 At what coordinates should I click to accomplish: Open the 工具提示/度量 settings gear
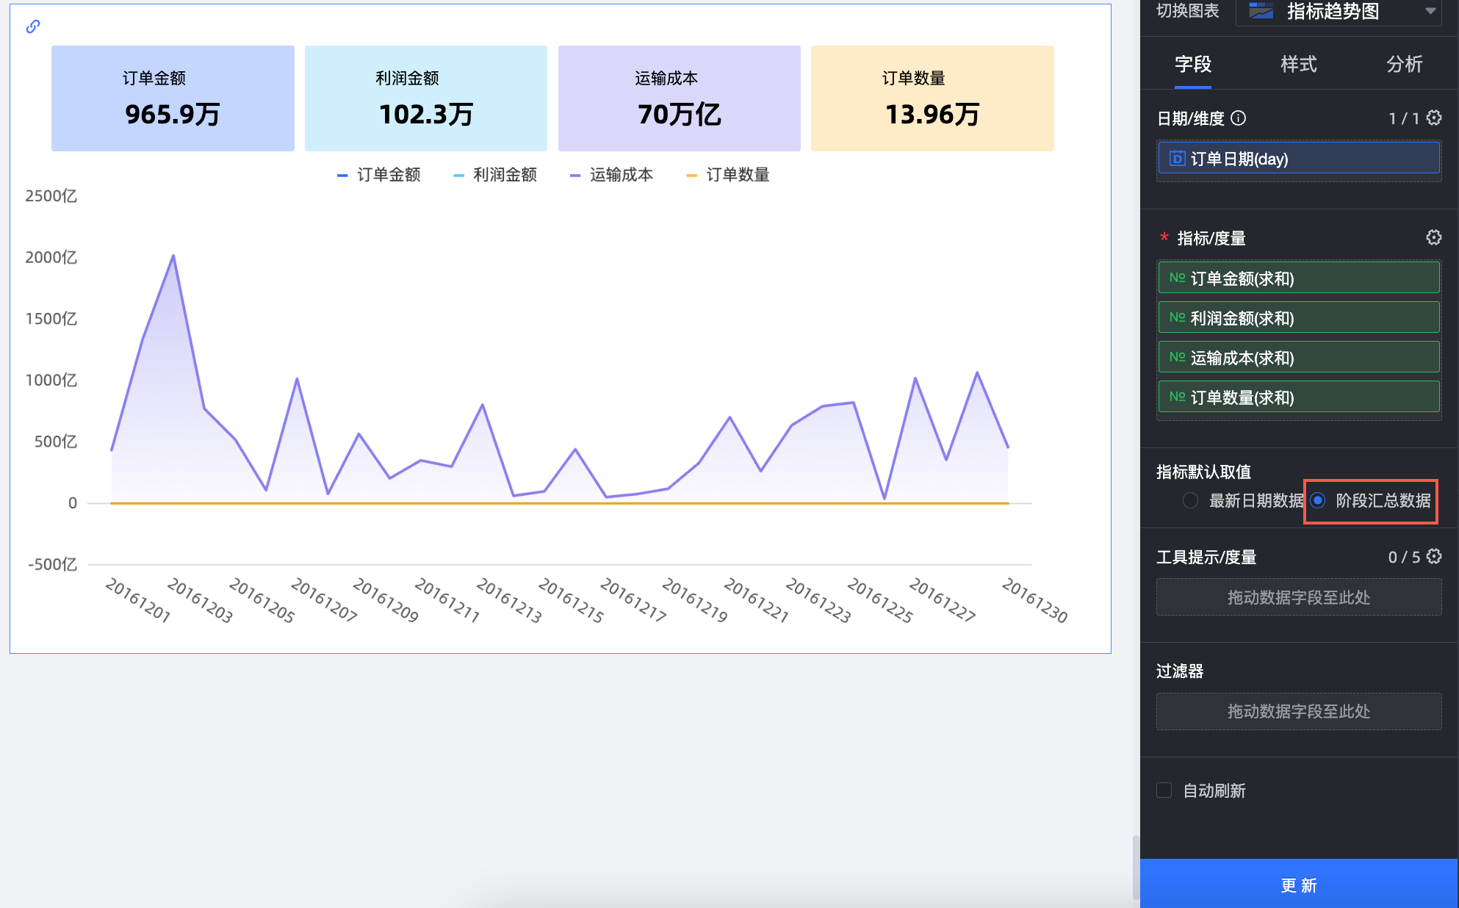click(x=1433, y=556)
